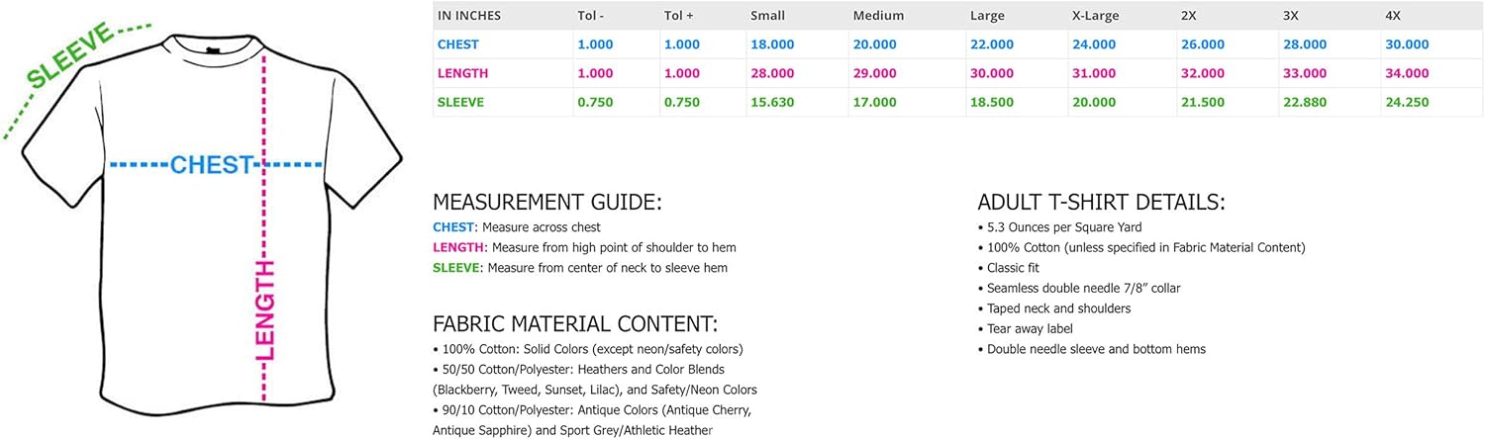The width and height of the screenshot is (1485, 439).
Task: Click the Tol - column header
Action: click(x=592, y=16)
